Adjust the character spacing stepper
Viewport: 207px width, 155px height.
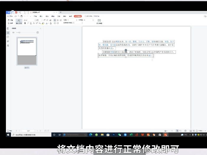point(93,20)
